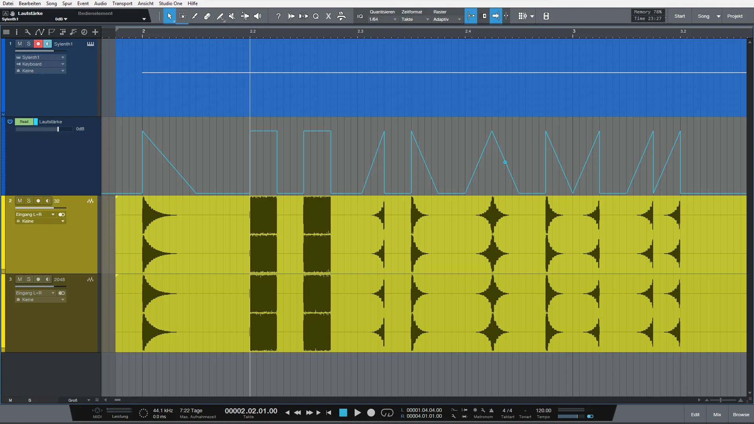754x424 pixels.
Task: Click the automation point on the curve
Action: point(505,162)
